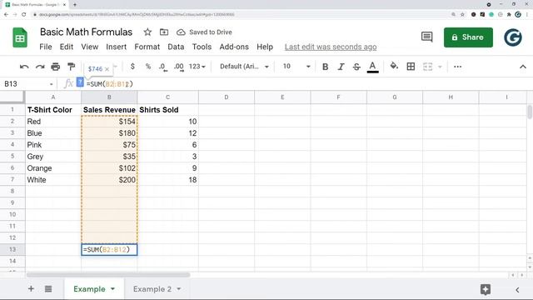Open the Default (Arial) font dropdown
This screenshot has width=533, height=300.
244,67
